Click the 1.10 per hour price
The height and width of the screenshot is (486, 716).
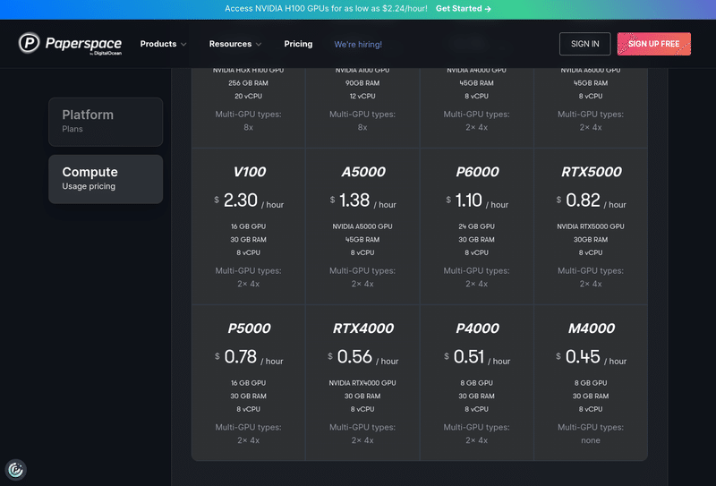[x=477, y=200]
